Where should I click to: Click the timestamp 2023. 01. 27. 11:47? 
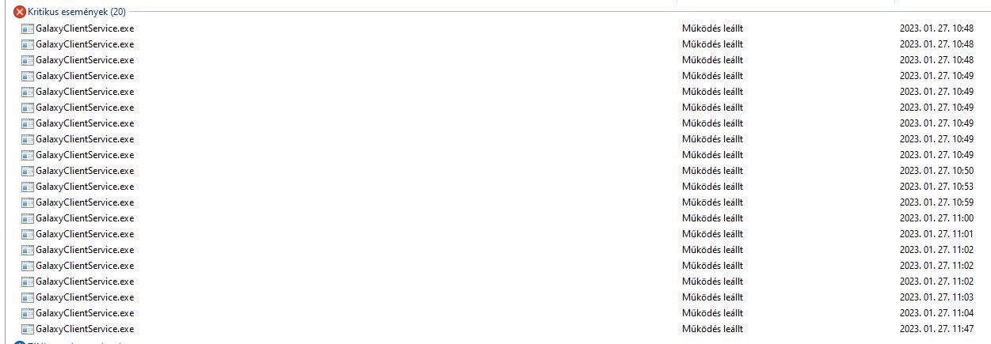coord(936,329)
